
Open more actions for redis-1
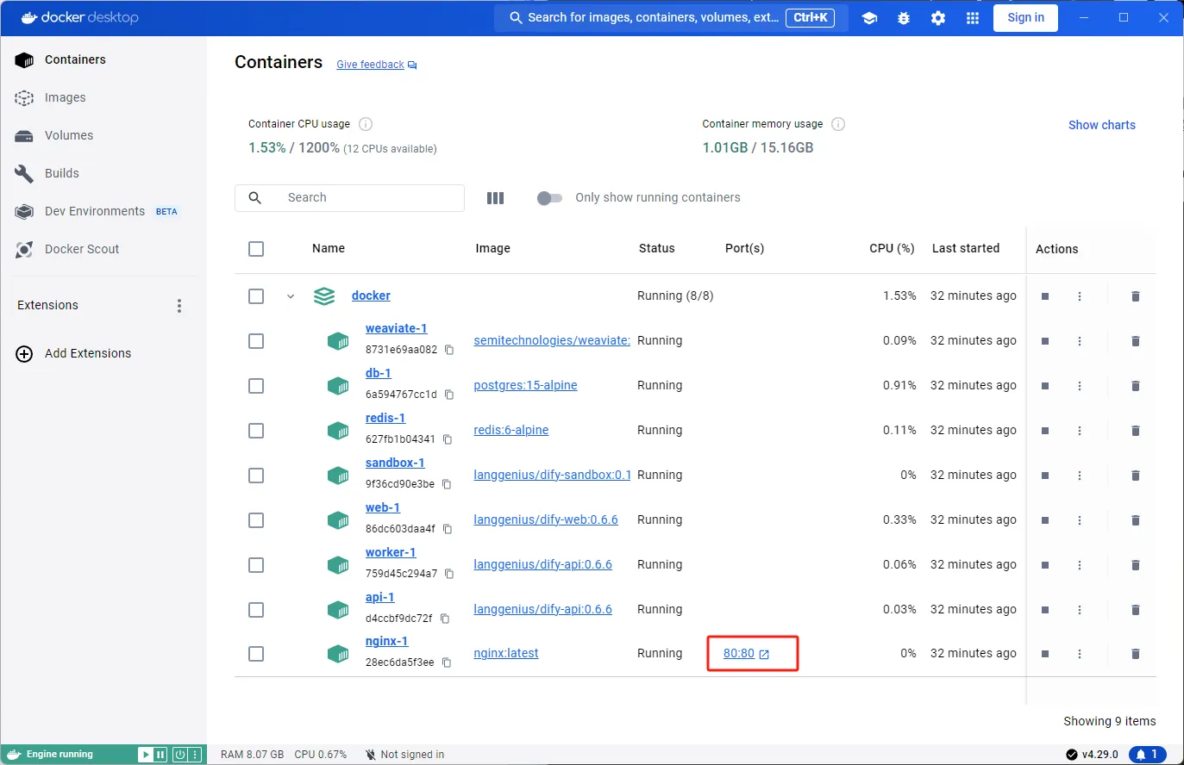[1080, 431]
